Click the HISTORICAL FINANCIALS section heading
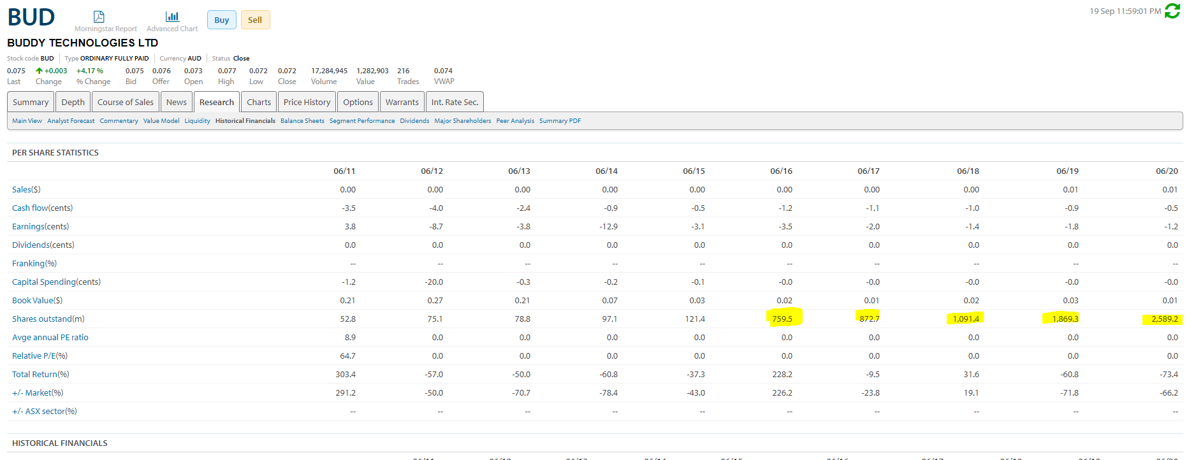Screen dimensions: 1196x460 click(60, 443)
